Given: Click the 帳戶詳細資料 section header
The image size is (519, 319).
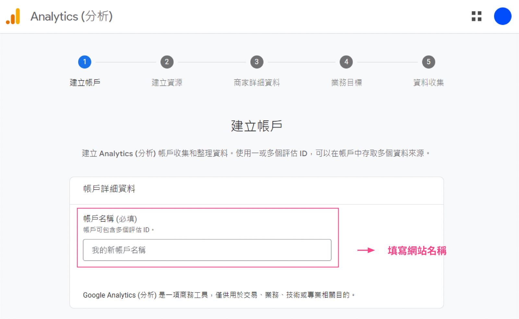Looking at the screenshot, I should 109,189.
